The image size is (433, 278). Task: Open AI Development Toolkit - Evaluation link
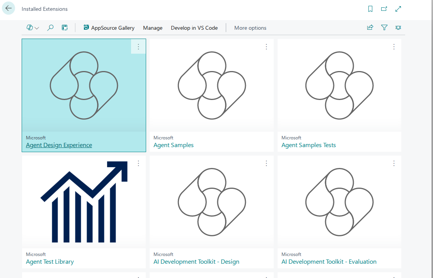tap(329, 262)
